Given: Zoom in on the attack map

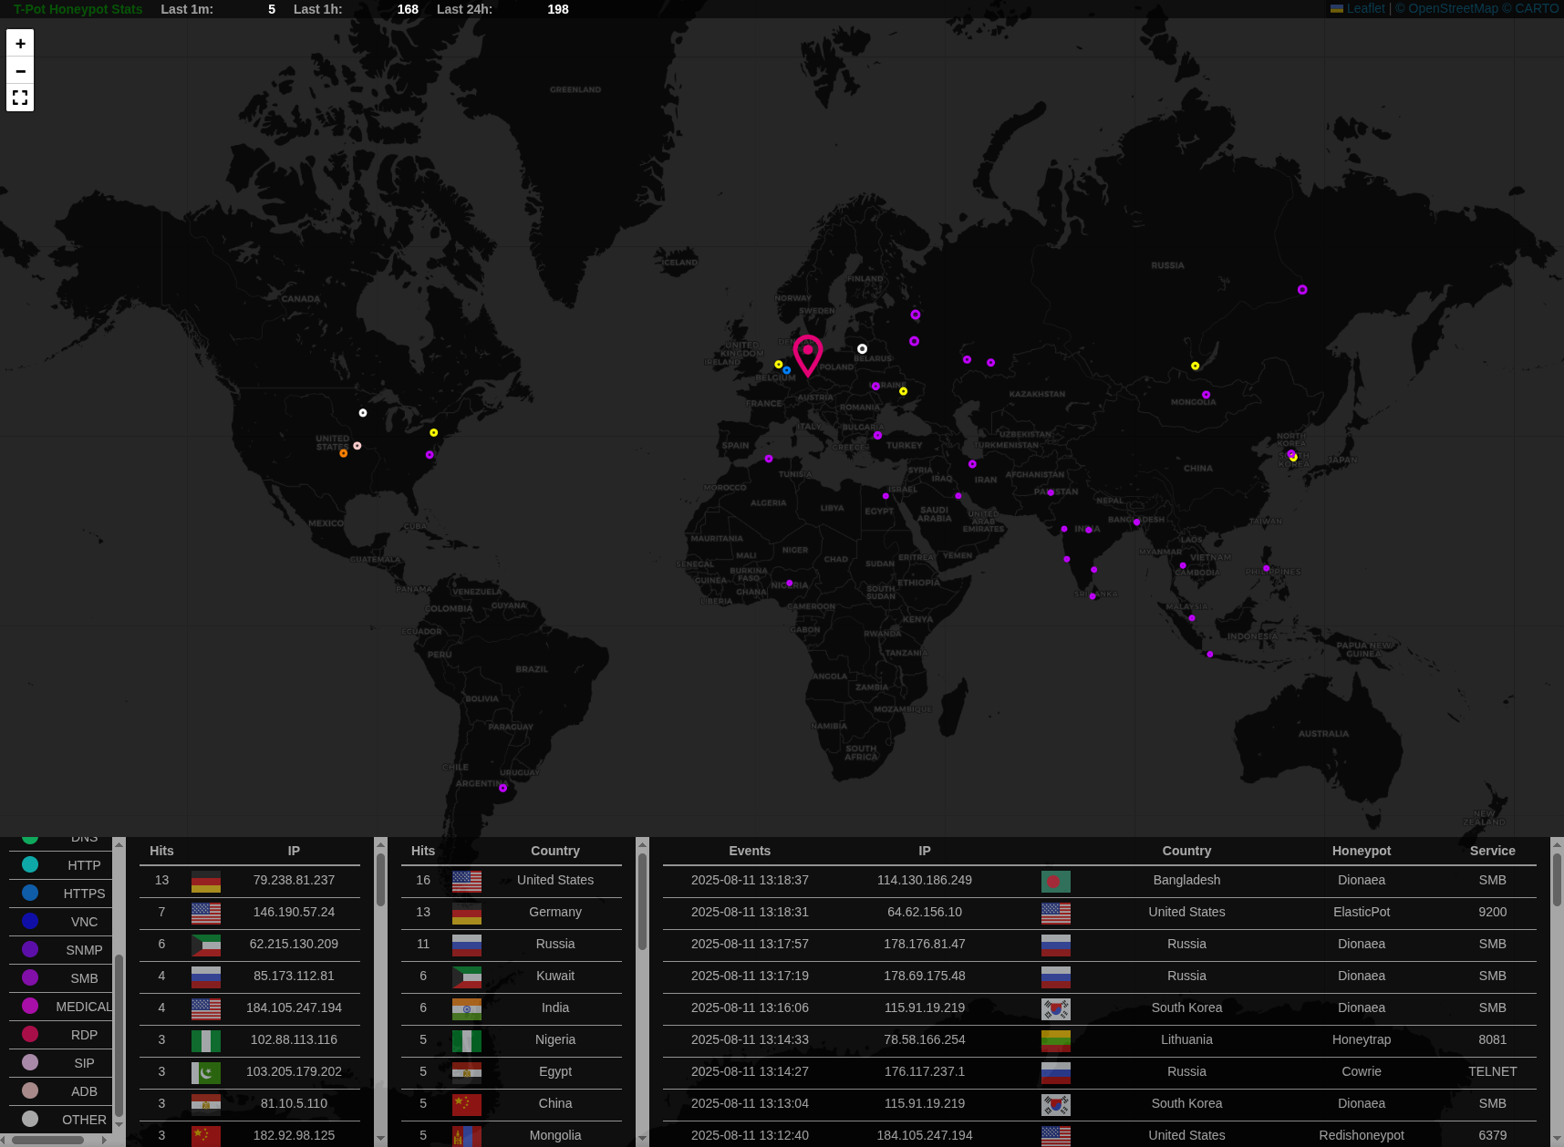Looking at the screenshot, I should 20,44.
